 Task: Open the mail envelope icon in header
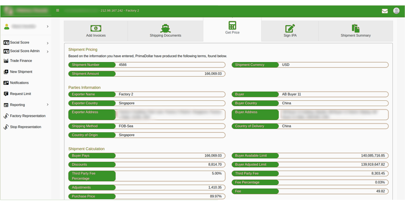(385, 11)
